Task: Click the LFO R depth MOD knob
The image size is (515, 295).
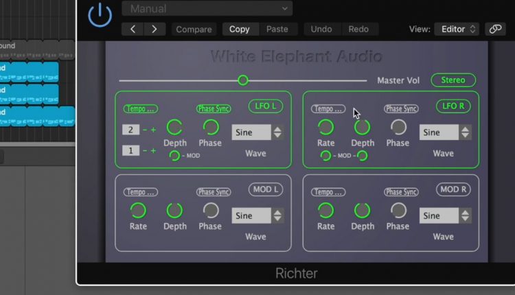Action: pyautogui.click(x=363, y=156)
